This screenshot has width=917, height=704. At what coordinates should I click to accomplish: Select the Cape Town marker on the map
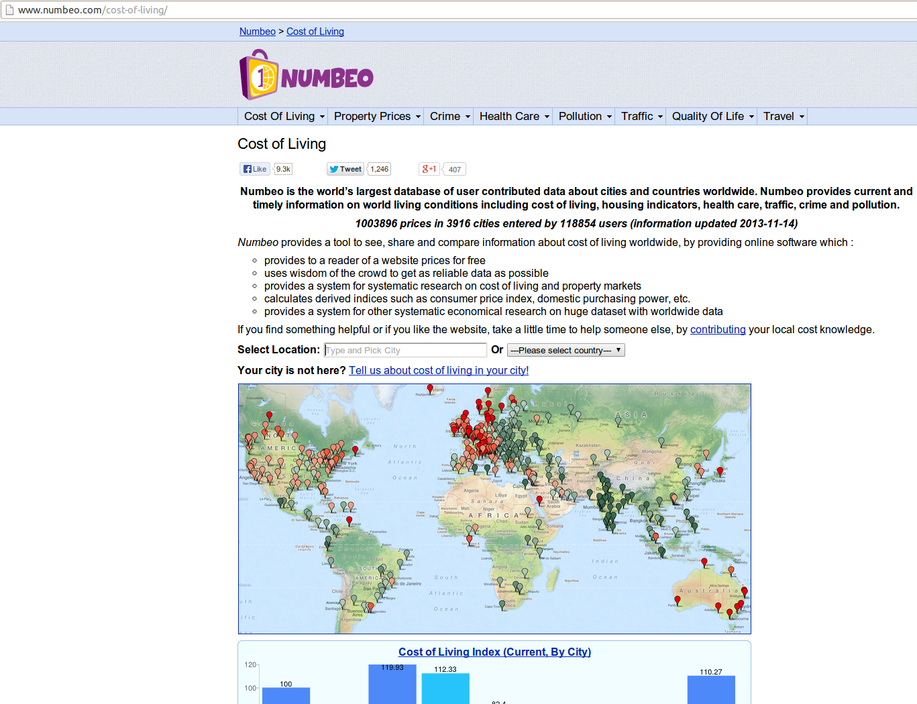502,605
